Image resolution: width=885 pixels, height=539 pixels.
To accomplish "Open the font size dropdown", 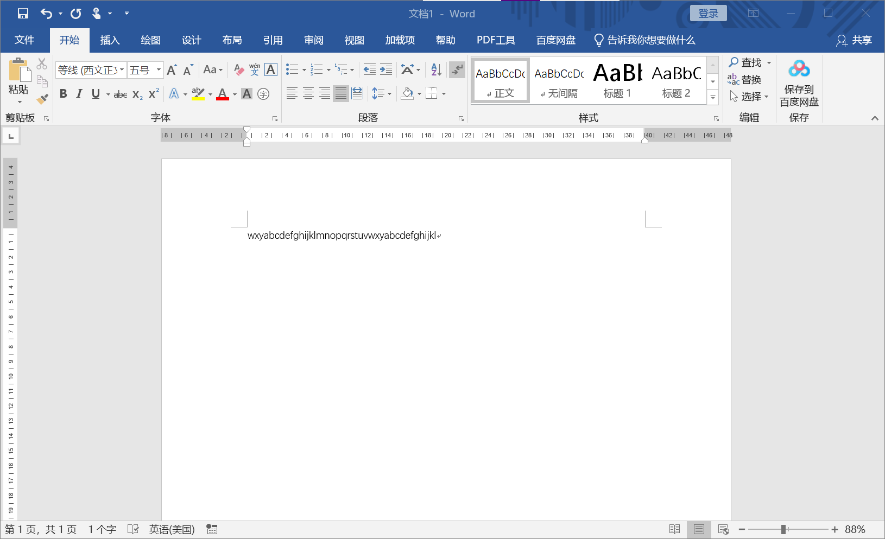I will (x=159, y=70).
